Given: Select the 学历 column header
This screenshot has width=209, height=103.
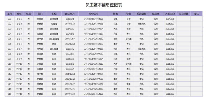Looking at the screenshot, I should (128, 14).
